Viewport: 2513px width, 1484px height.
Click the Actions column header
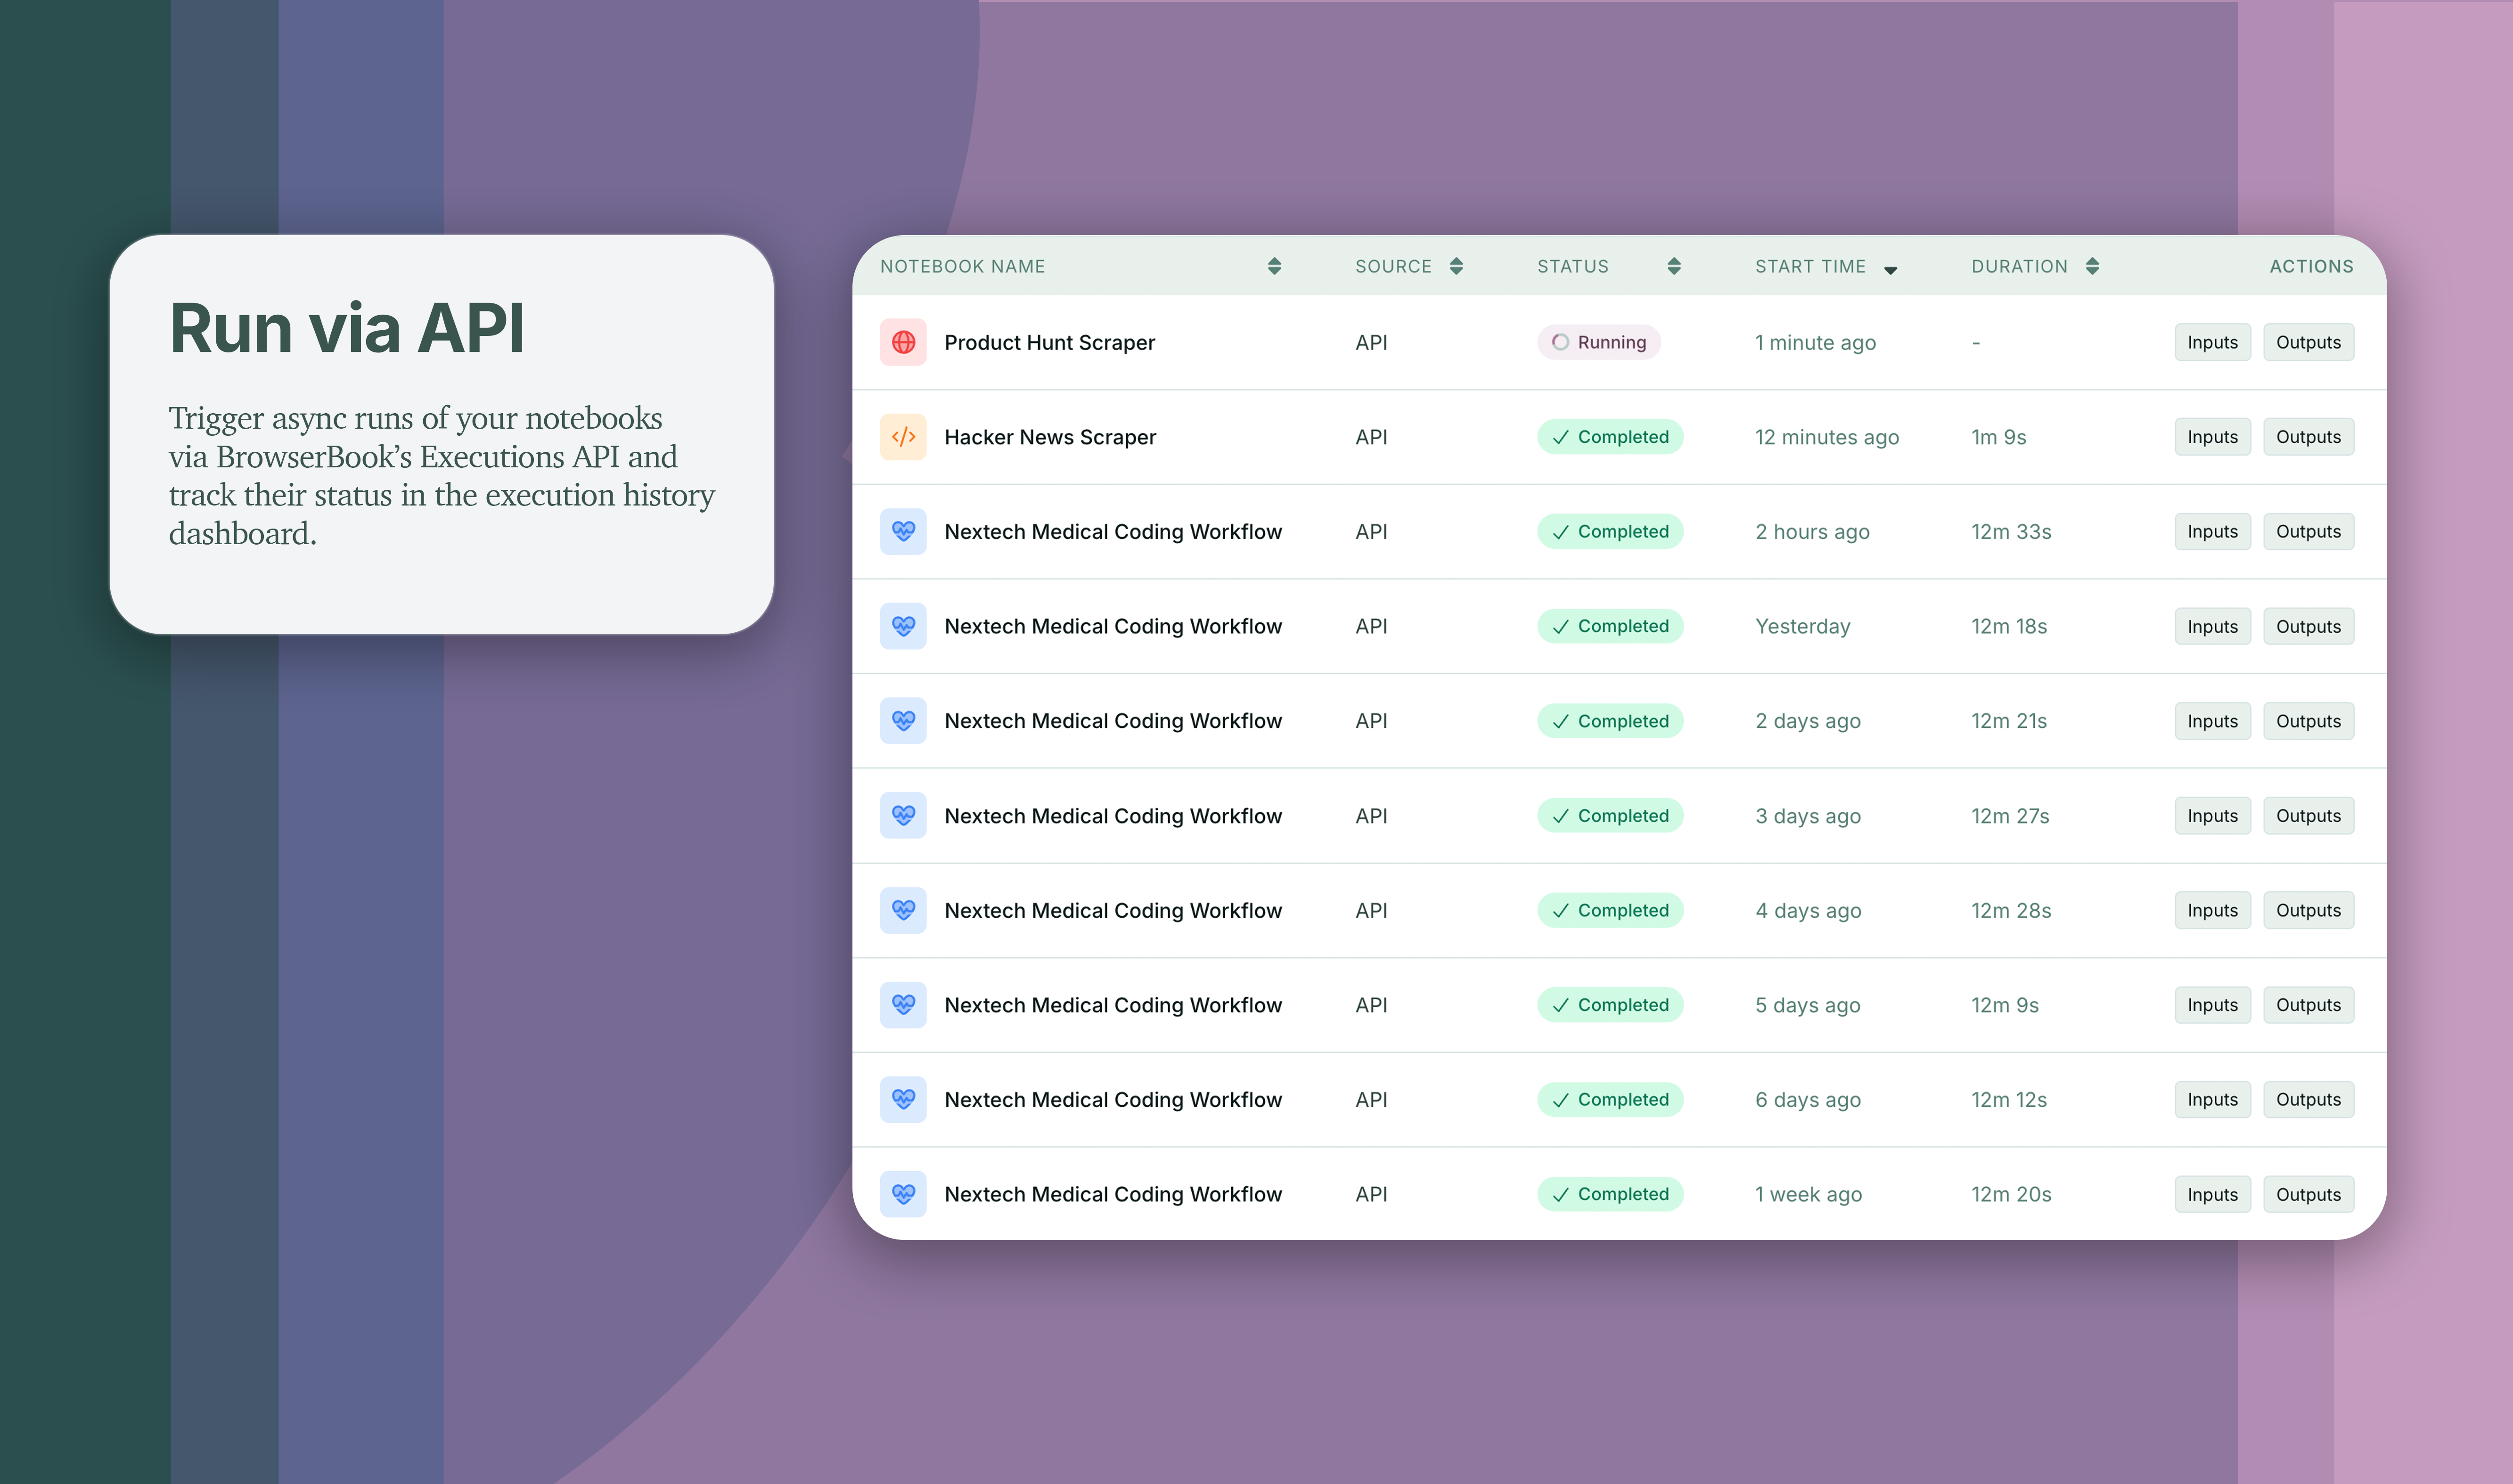tap(2311, 266)
